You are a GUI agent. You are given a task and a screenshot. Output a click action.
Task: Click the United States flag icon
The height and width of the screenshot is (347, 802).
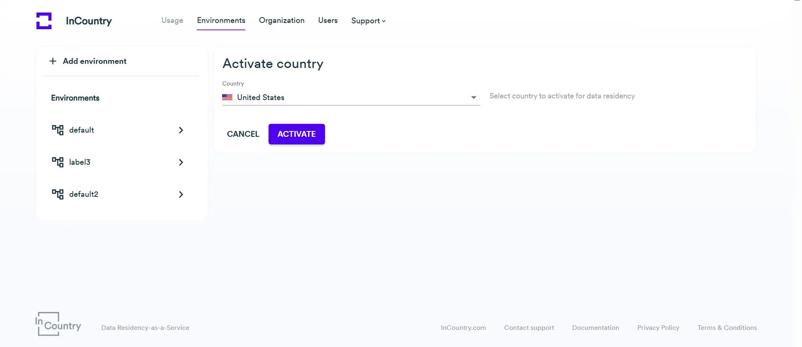point(227,97)
